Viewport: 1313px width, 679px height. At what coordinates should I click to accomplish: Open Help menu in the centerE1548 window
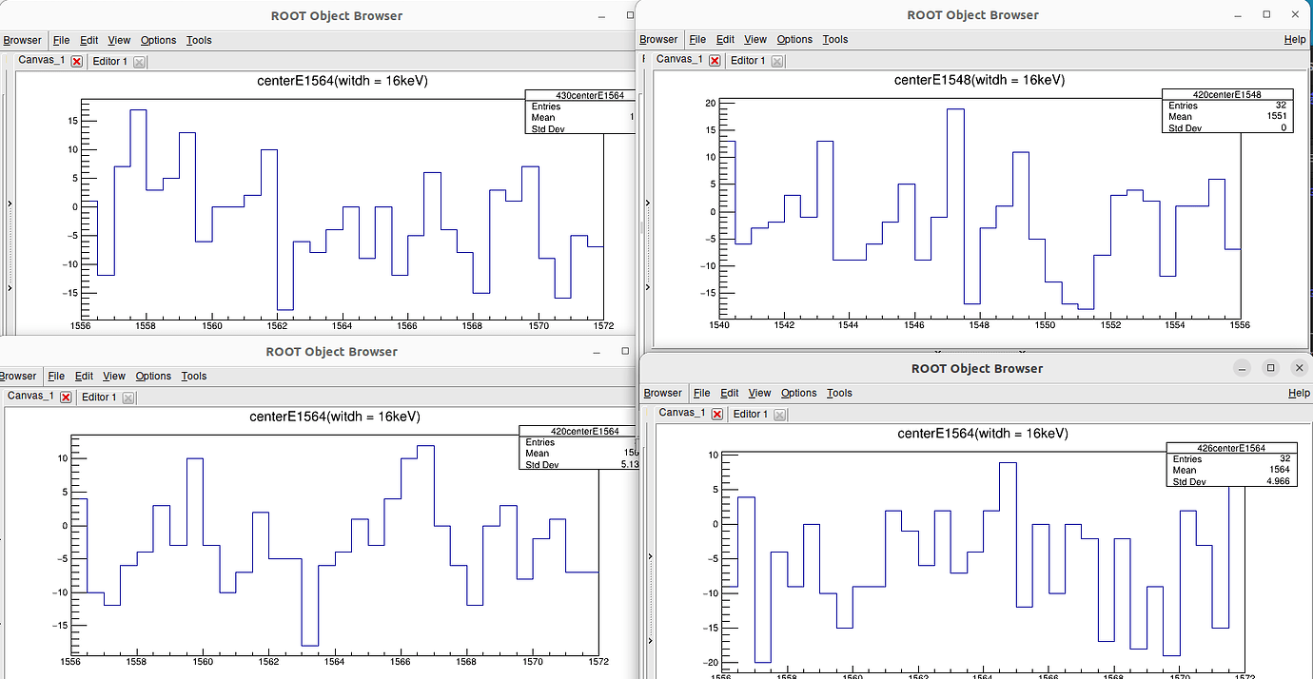1294,40
